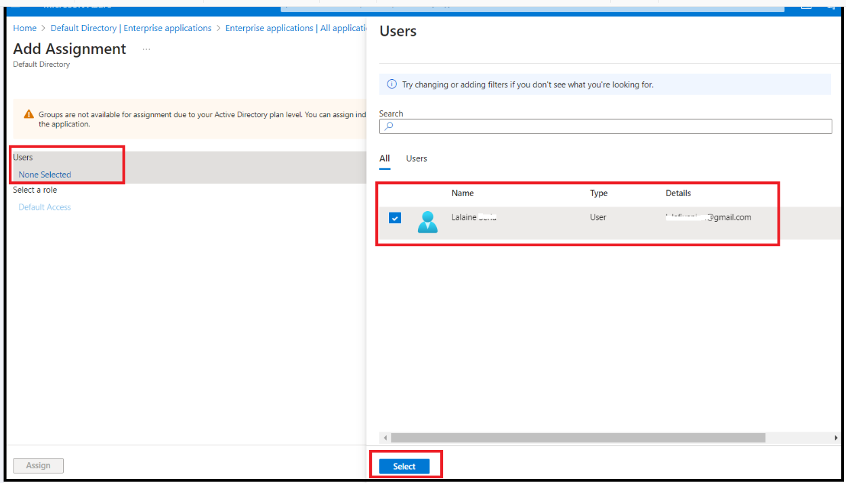The width and height of the screenshot is (846, 483).
Task: Click the scrollbar right arrow
Action: (836, 438)
